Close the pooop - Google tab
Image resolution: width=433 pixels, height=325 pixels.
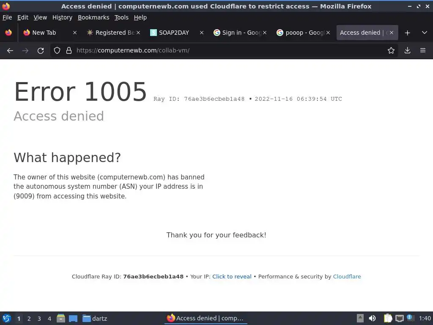click(x=328, y=33)
